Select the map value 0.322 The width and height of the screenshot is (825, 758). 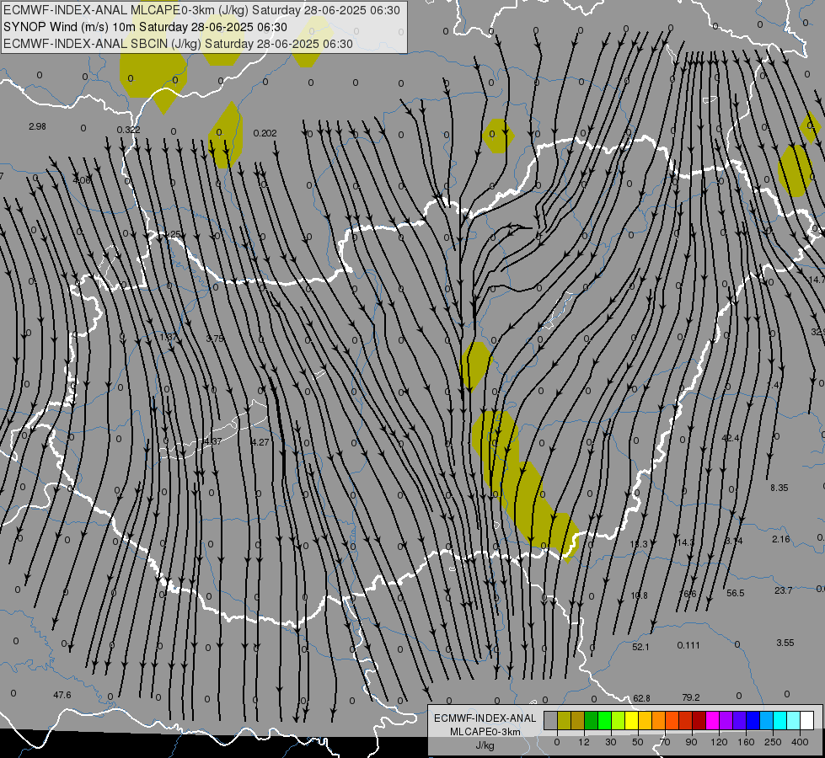coord(128,130)
